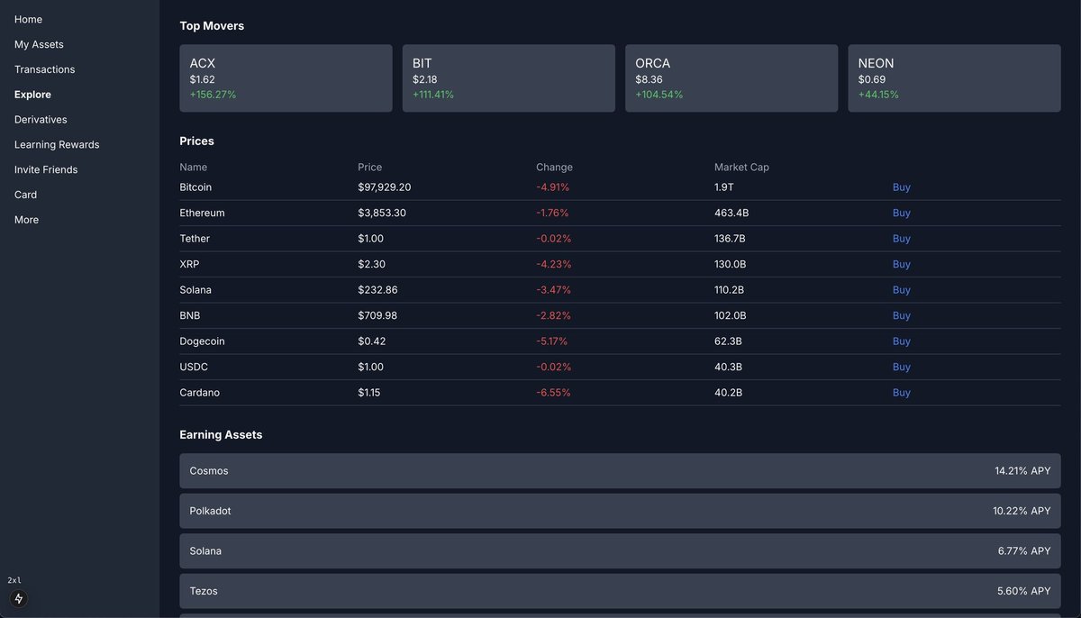Click Buy in the Tether row
Screen dimensions: 1081x618
(901, 239)
